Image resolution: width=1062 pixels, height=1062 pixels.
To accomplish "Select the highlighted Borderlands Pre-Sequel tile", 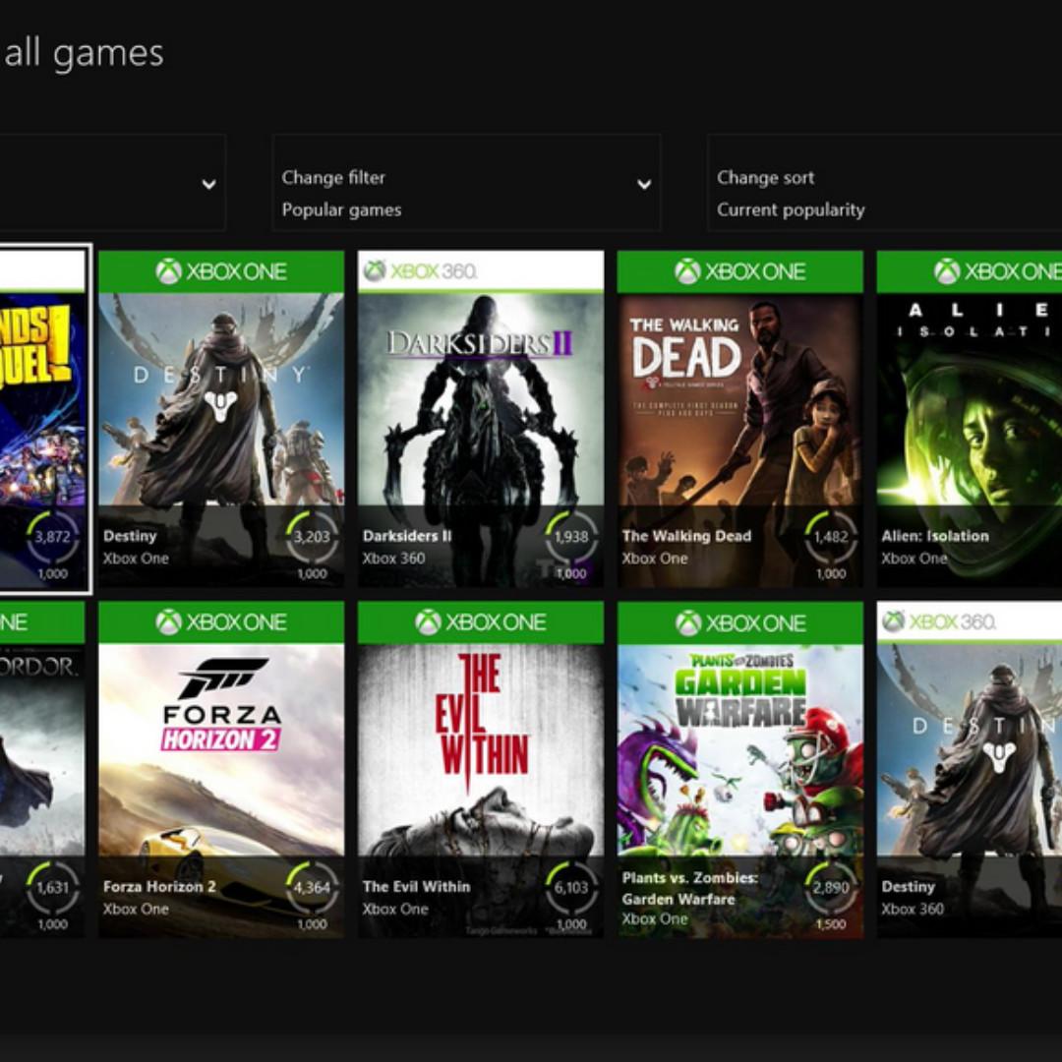I will (43, 419).
